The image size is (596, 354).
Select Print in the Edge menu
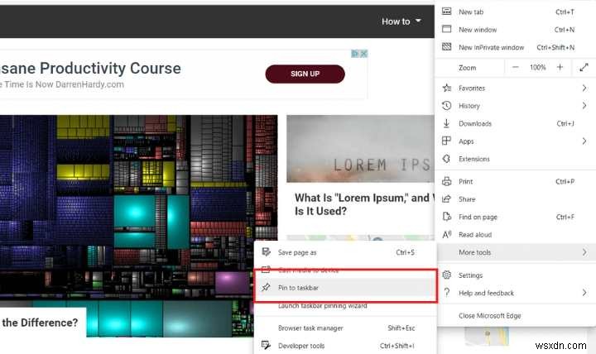pos(515,182)
